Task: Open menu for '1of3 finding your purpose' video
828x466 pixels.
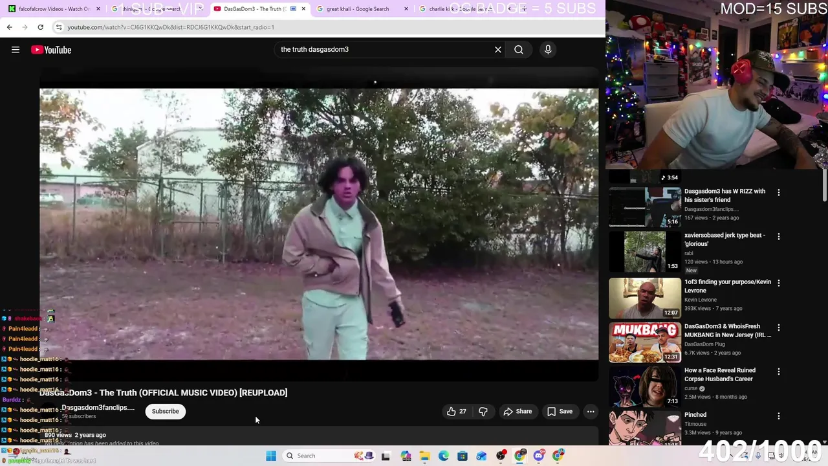Action: (x=779, y=283)
